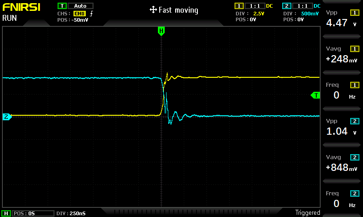Click the waveform memory position bar
This screenshot has width=363, height=217.
pyautogui.click(x=191, y=212)
